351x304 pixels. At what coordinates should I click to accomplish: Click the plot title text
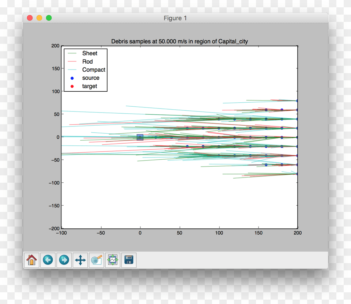click(x=180, y=41)
